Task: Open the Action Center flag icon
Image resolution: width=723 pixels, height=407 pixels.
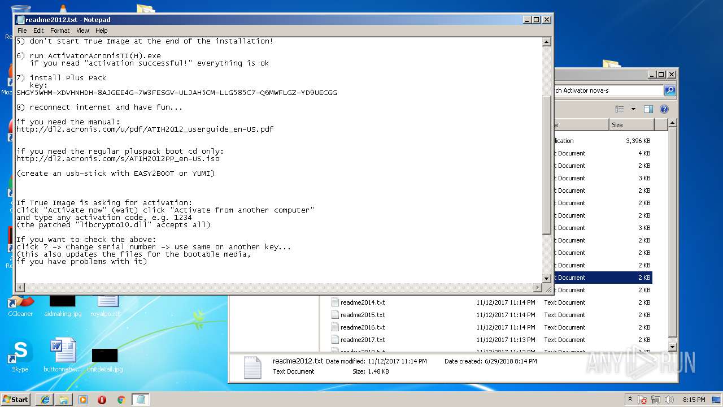Action: pos(643,400)
